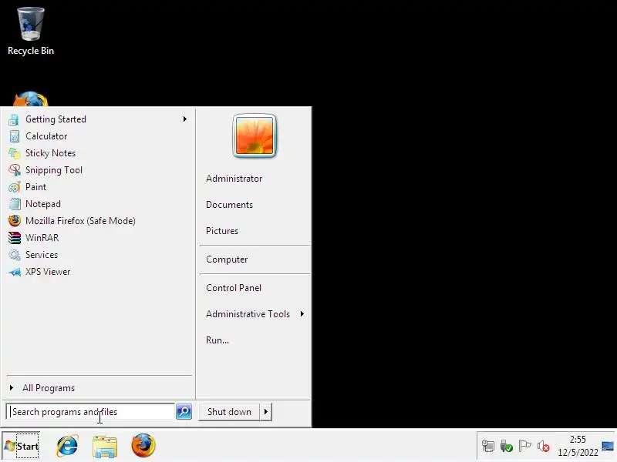Click the Getting Started icon
This screenshot has width=617, height=462.
tap(14, 119)
